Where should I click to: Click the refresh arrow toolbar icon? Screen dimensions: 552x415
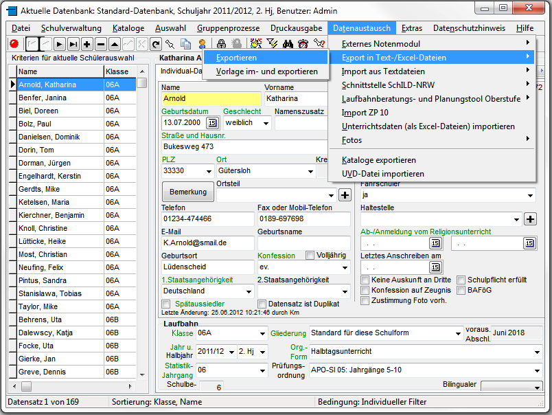tap(156, 44)
